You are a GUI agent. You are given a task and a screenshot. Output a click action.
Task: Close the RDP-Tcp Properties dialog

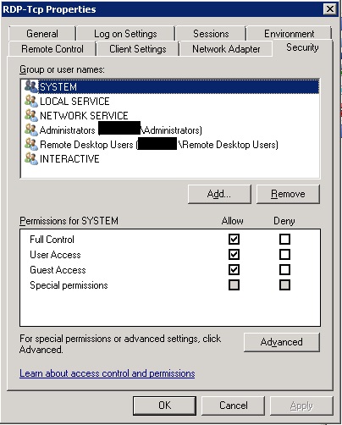pos(330,9)
